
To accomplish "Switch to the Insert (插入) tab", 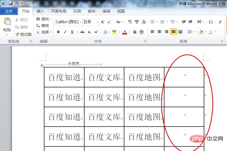I will [40, 11].
